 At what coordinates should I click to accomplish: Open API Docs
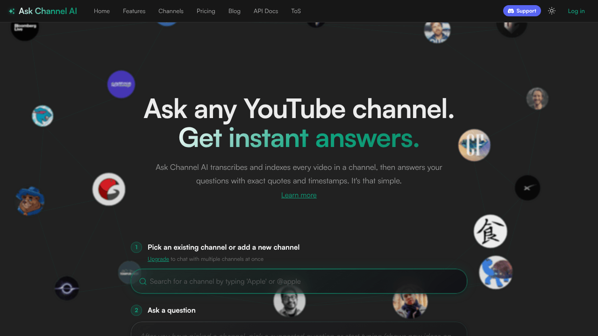266,11
